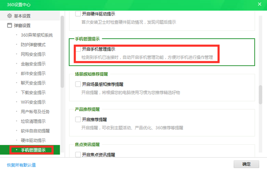
Task: Select 垃圾清理提示 item
Action: pos(33,121)
